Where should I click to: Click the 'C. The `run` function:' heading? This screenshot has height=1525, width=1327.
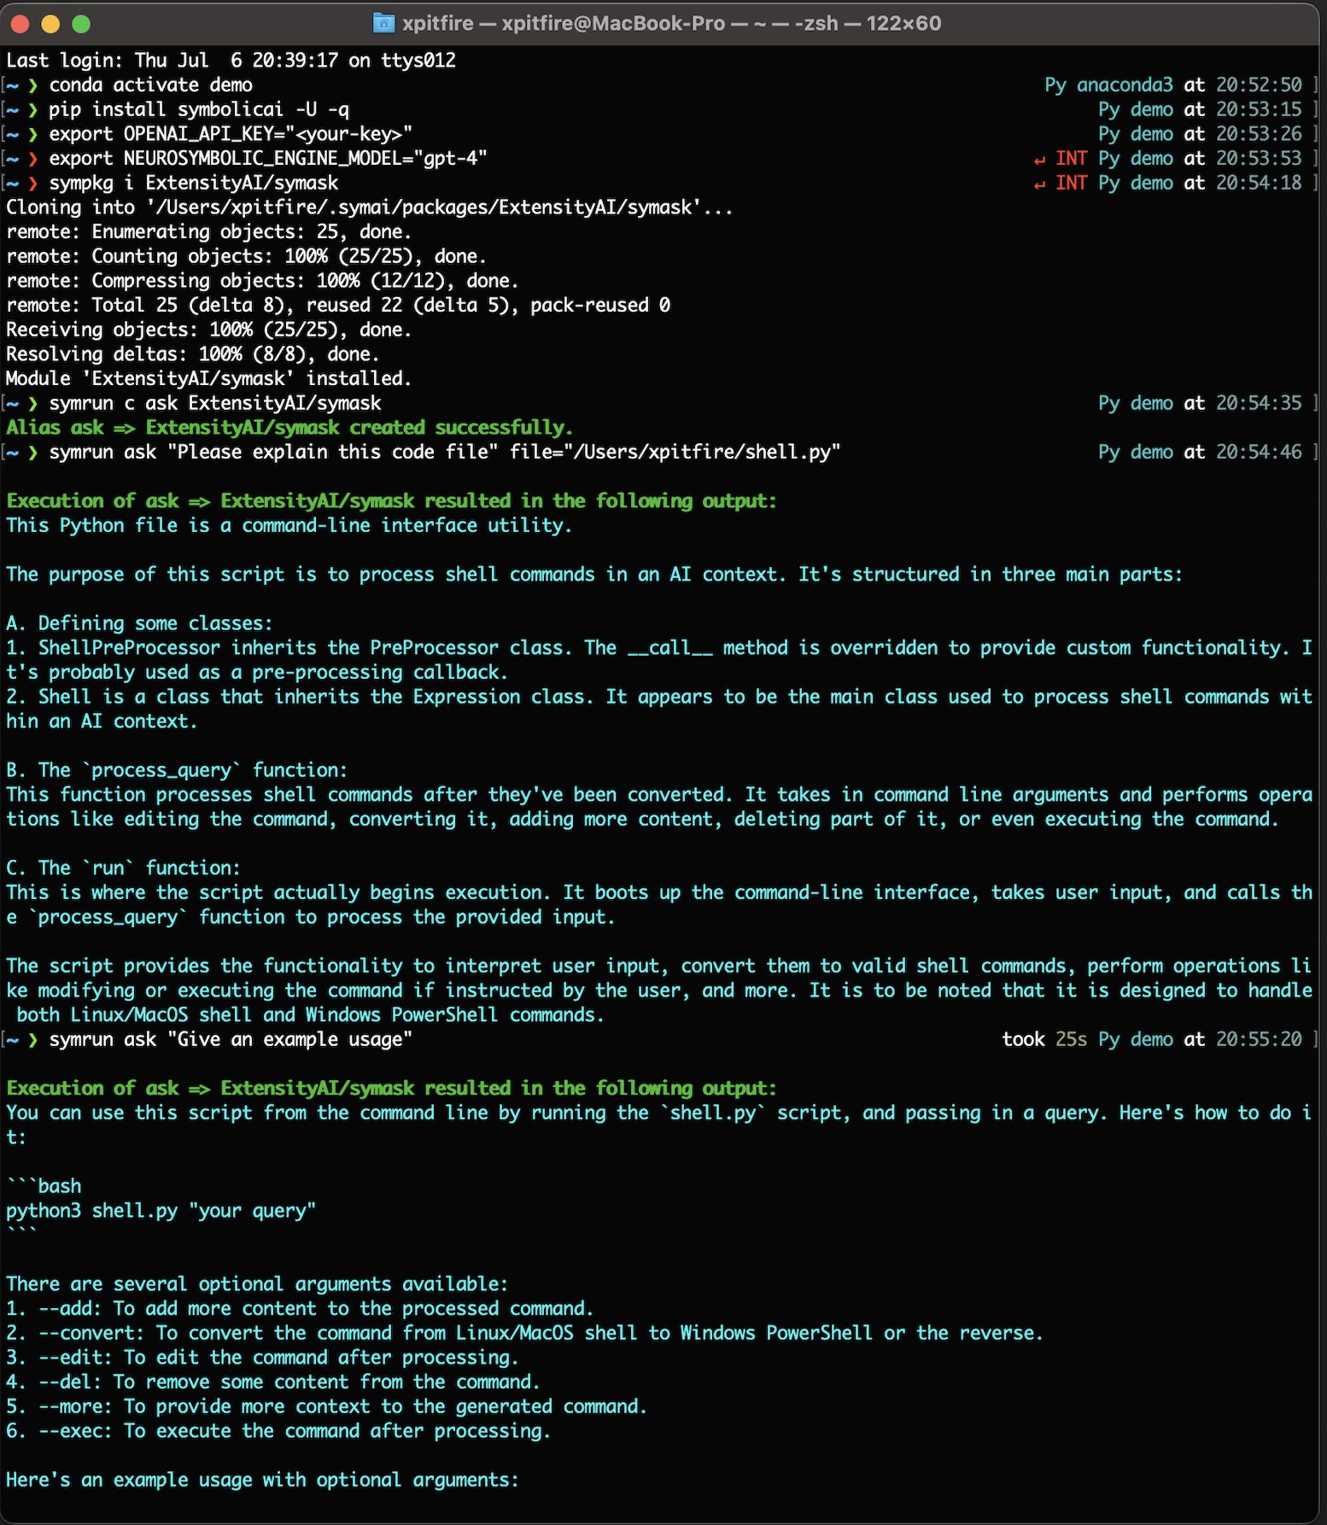pyautogui.click(x=123, y=868)
